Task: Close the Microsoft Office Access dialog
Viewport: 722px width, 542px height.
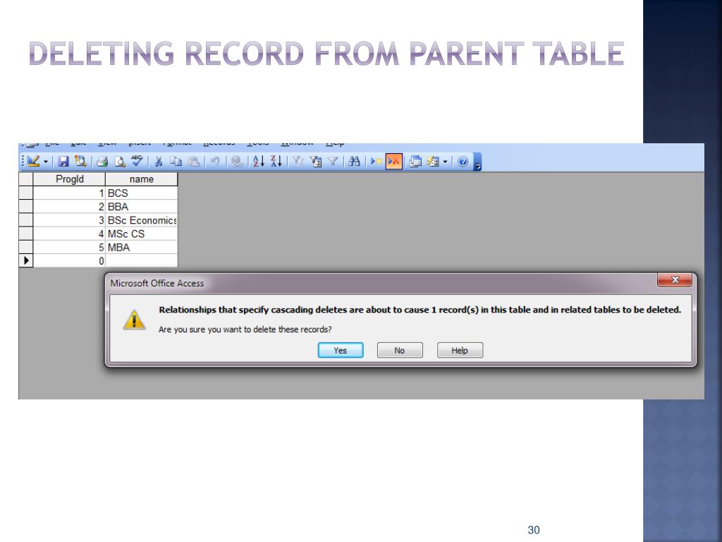Action: tap(675, 279)
